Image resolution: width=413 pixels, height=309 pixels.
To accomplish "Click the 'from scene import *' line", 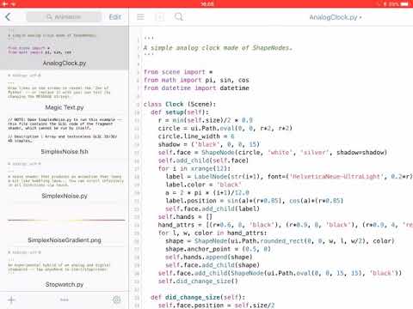I will click(178, 72).
